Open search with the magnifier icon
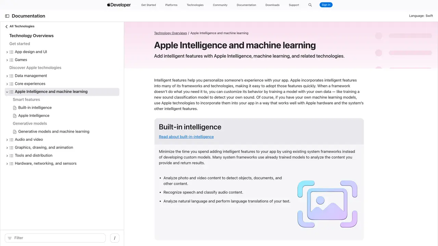Screen dimensions: 438x246 coord(310,5)
